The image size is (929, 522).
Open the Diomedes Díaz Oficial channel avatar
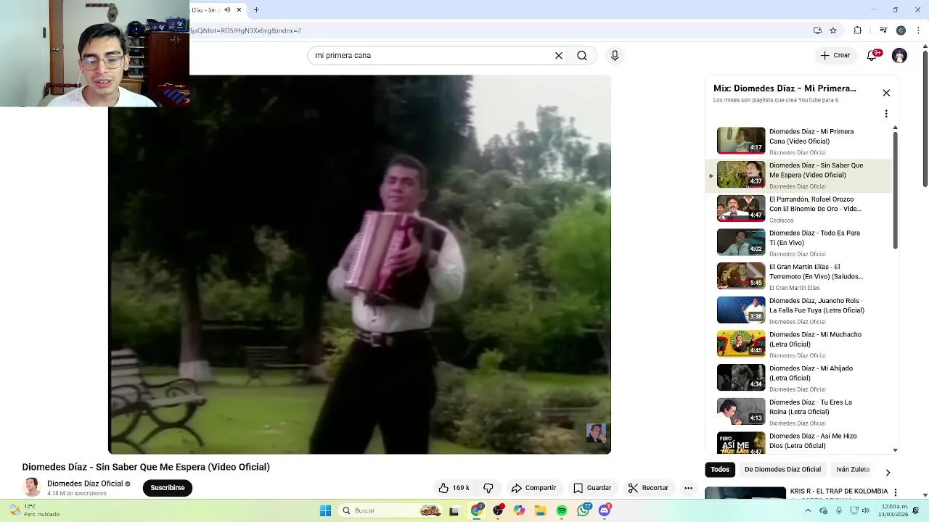point(31,487)
